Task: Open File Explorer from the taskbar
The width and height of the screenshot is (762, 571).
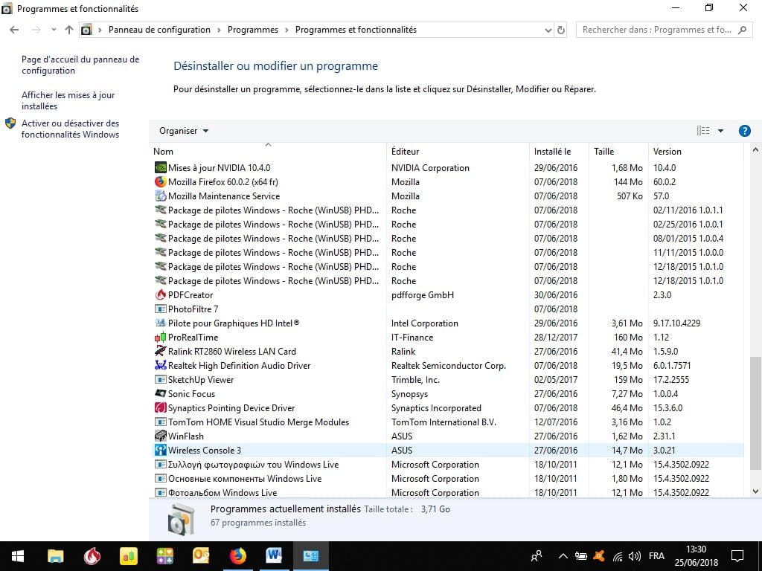Action: [x=55, y=556]
